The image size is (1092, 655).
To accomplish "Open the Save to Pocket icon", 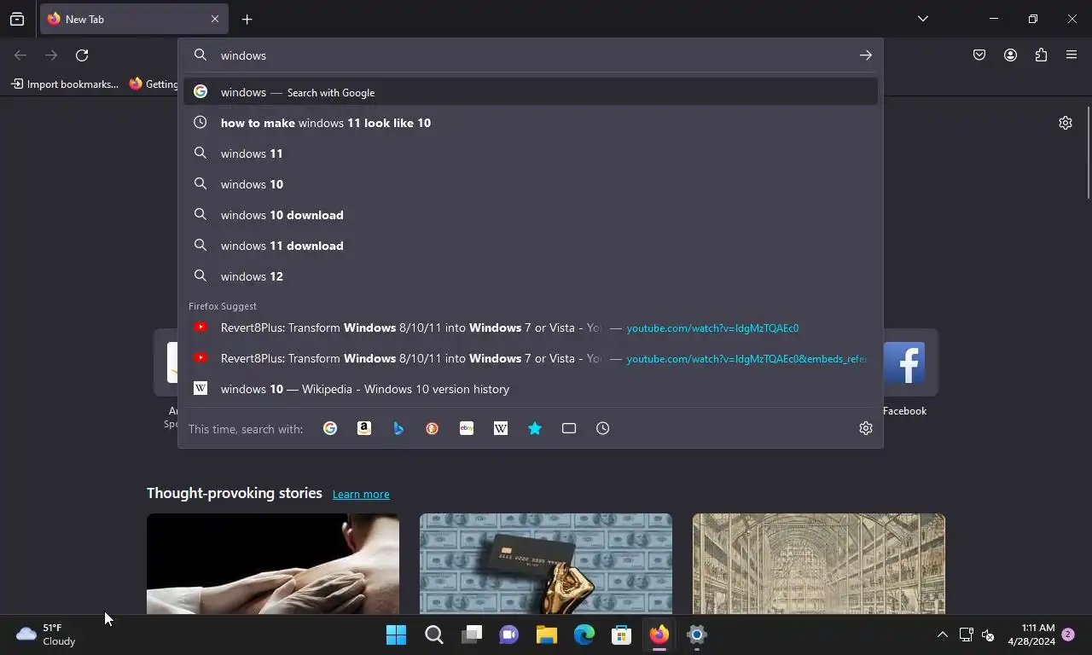I will coord(979,55).
